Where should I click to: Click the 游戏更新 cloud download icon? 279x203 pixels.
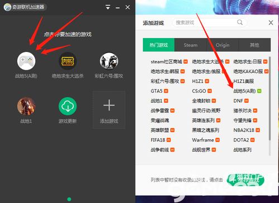tap(68, 106)
